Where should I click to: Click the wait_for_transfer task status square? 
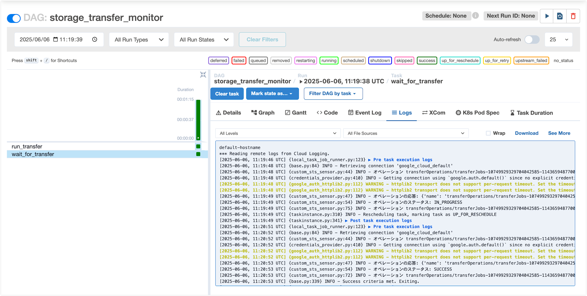pos(198,154)
